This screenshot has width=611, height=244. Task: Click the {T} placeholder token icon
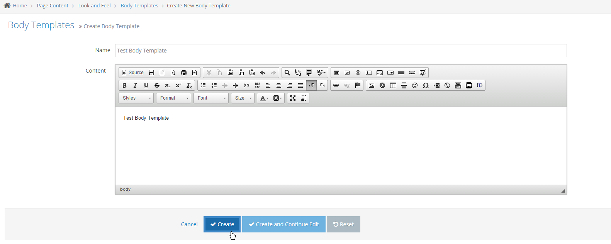(x=480, y=85)
